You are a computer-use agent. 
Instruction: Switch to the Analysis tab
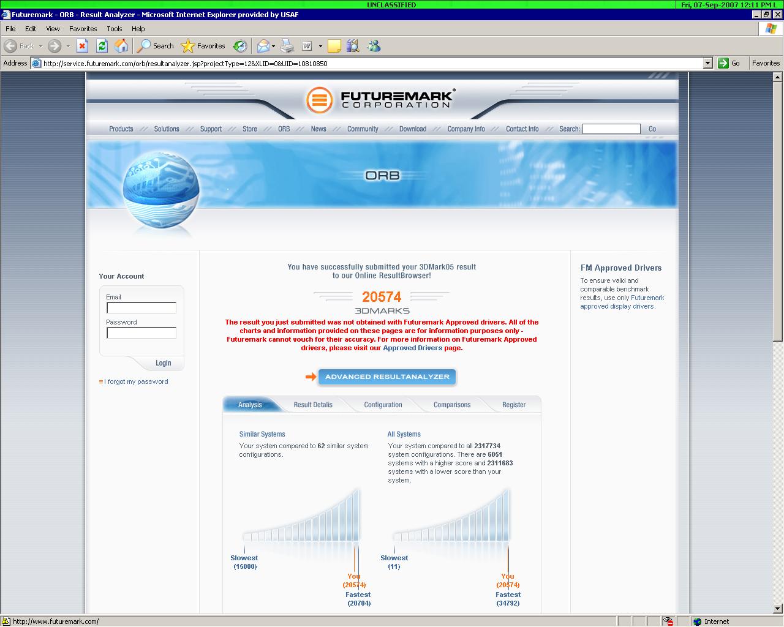point(250,405)
